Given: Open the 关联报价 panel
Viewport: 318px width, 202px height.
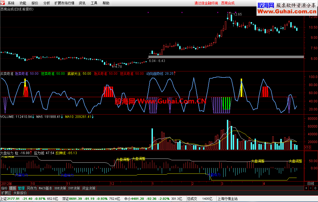Looking at the screenshot, I should click(x=20, y=193).
